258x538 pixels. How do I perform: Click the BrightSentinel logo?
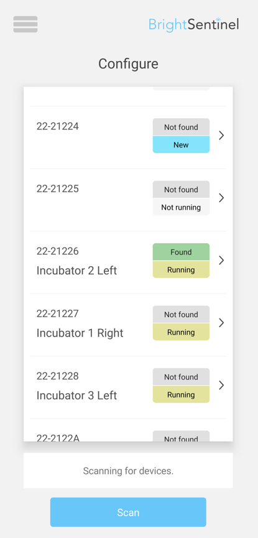[193, 25]
